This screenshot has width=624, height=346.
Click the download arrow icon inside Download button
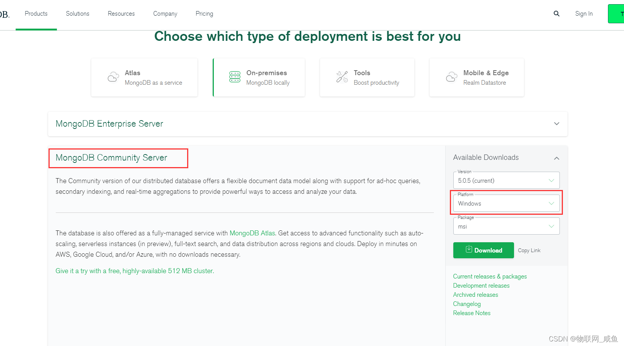coord(469,250)
